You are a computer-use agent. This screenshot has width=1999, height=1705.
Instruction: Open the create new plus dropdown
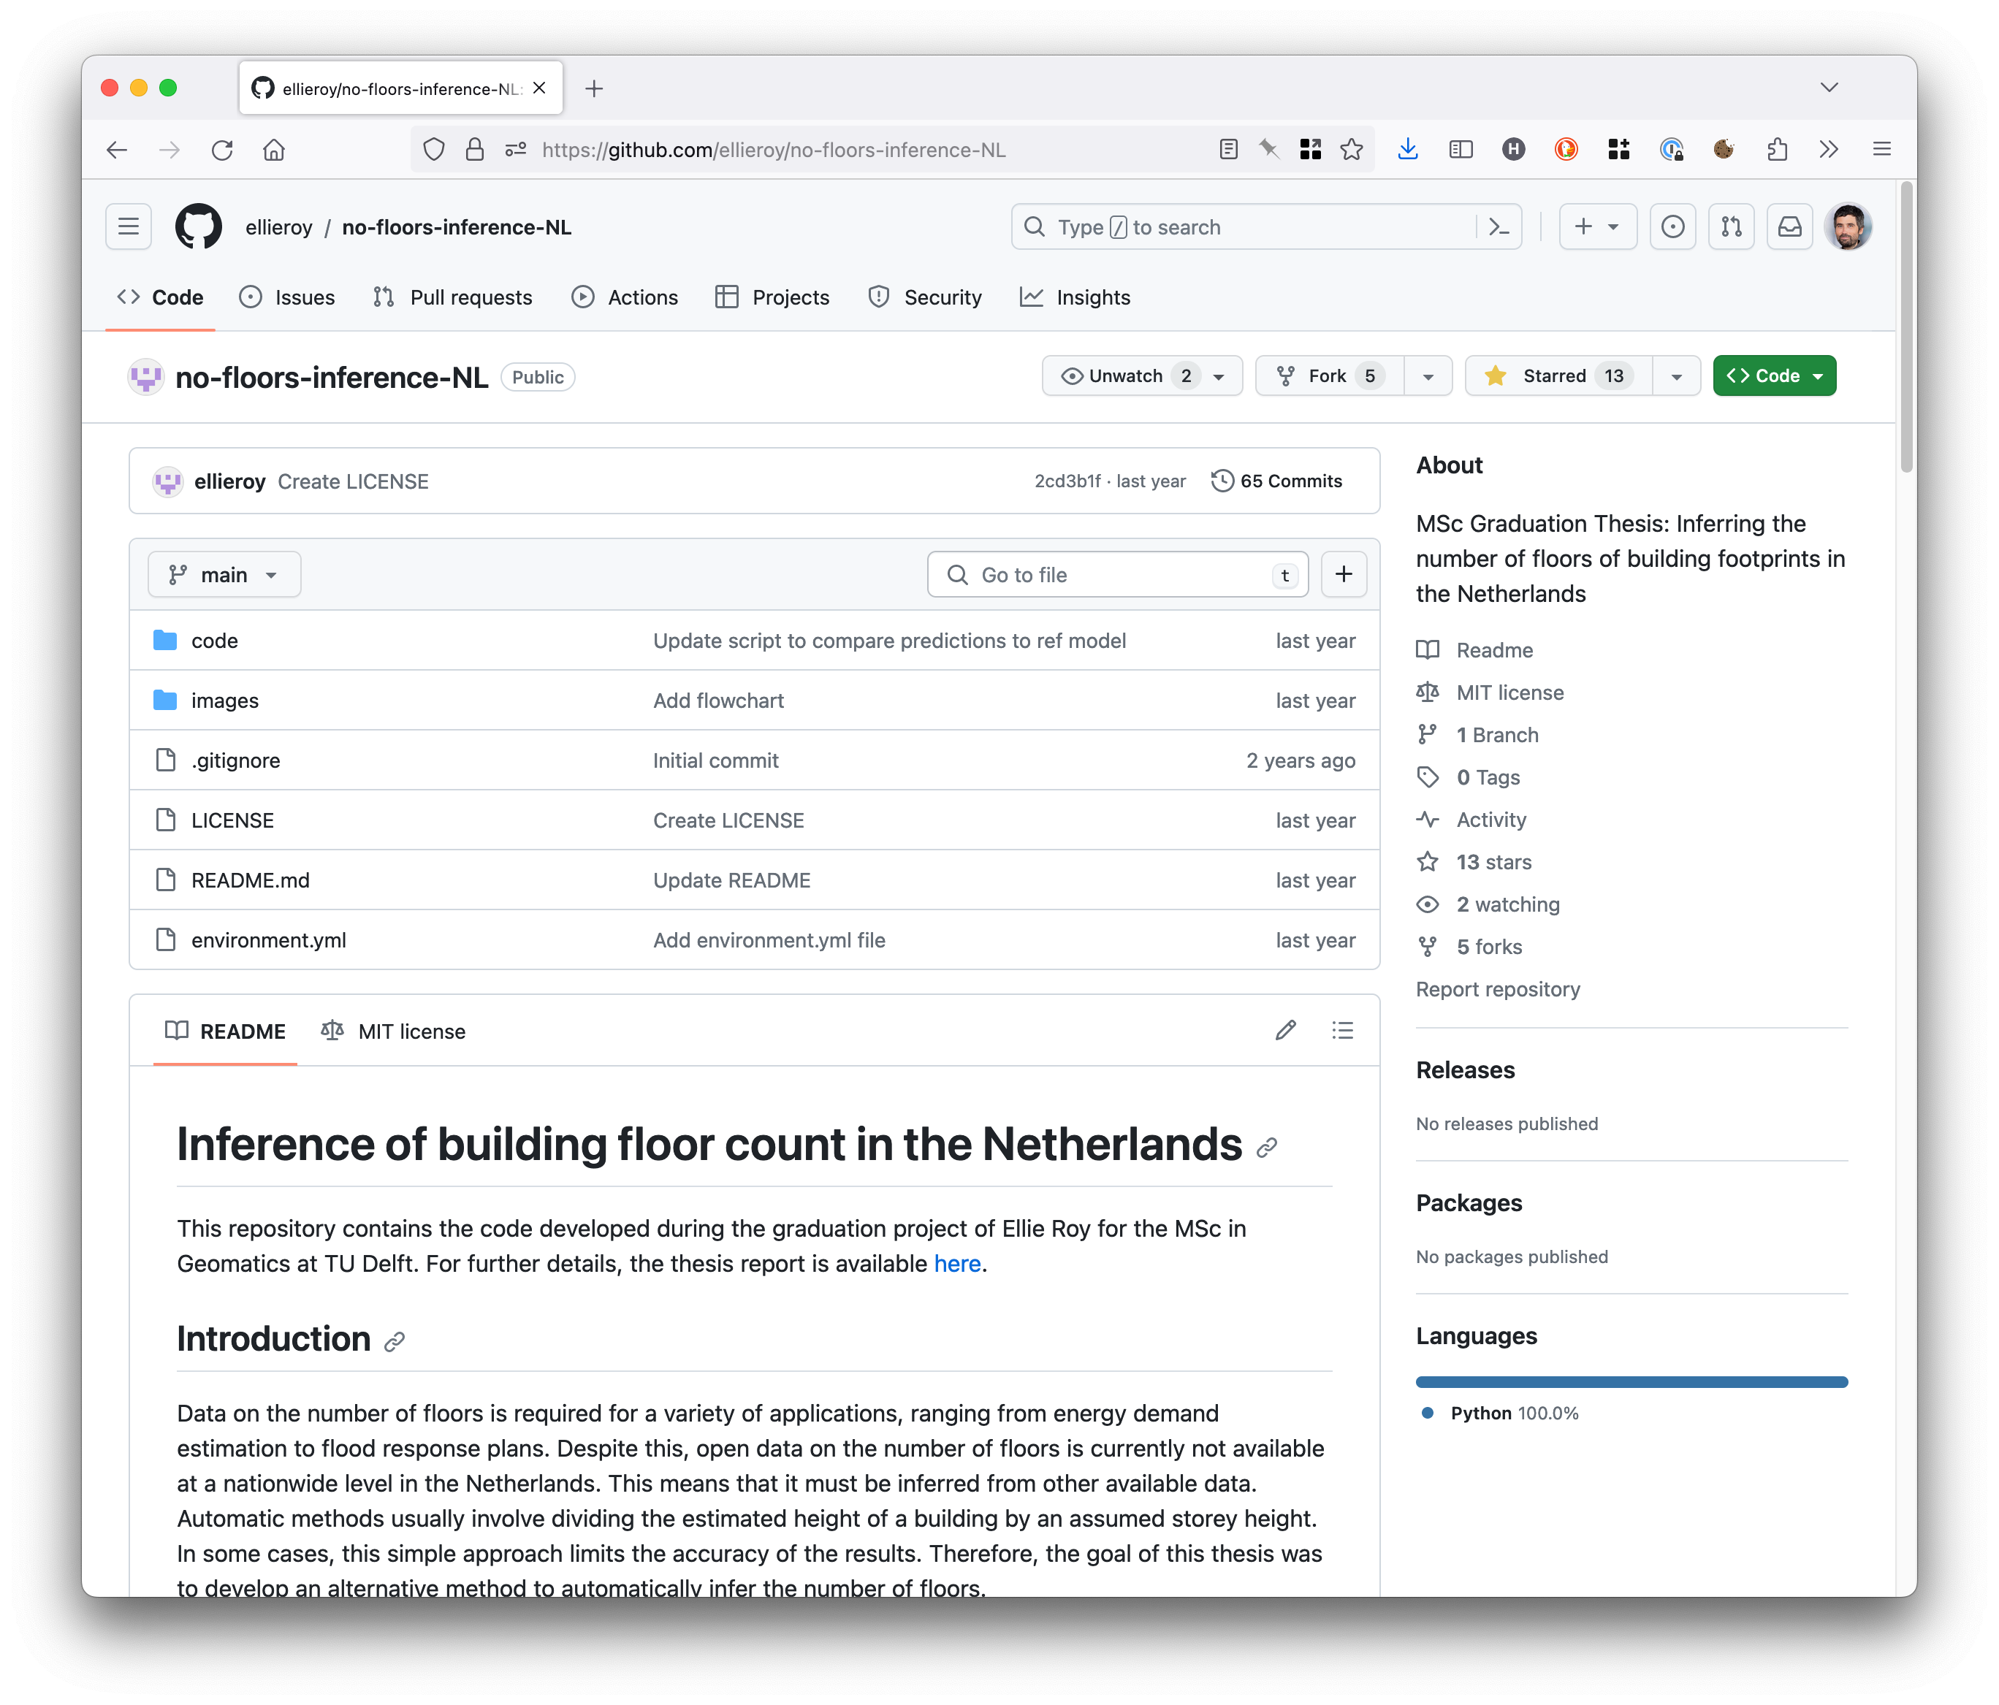coord(1598,226)
